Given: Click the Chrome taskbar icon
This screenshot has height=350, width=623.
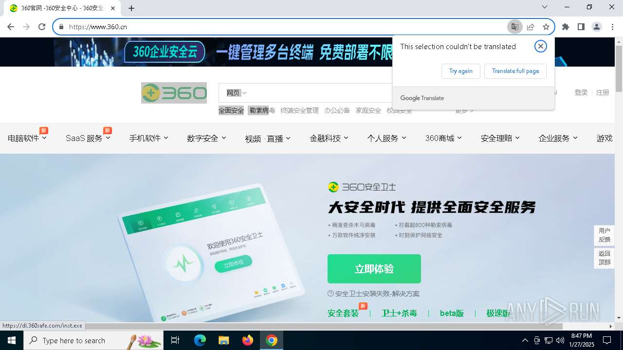Looking at the screenshot, I should pos(272,340).
